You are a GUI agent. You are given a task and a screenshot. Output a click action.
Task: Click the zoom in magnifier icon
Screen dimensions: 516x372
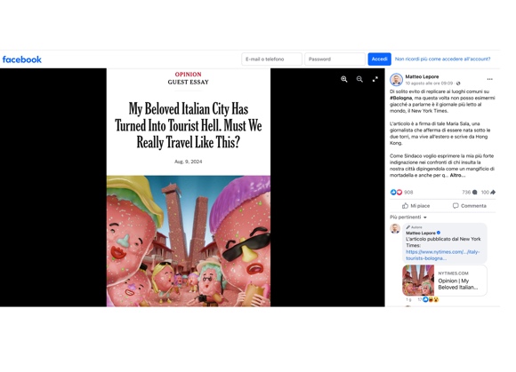pyautogui.click(x=344, y=79)
